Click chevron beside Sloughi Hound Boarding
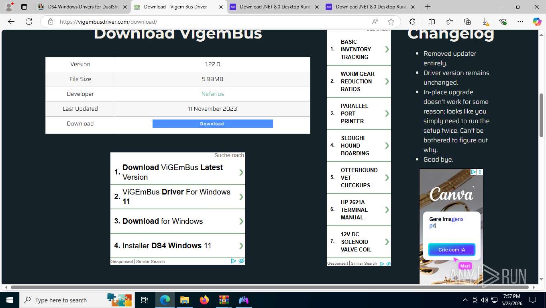This screenshot has height=308, width=546. tap(387, 146)
